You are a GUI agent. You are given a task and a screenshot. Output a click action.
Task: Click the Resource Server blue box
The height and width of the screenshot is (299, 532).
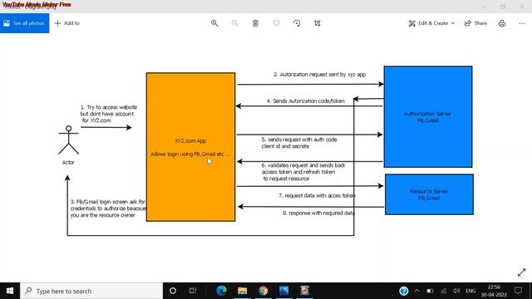click(x=429, y=194)
